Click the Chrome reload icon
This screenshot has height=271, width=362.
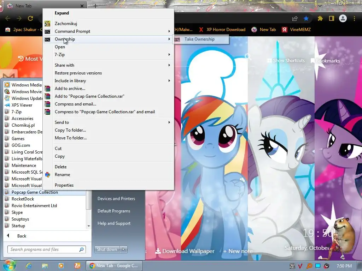click(30, 18)
